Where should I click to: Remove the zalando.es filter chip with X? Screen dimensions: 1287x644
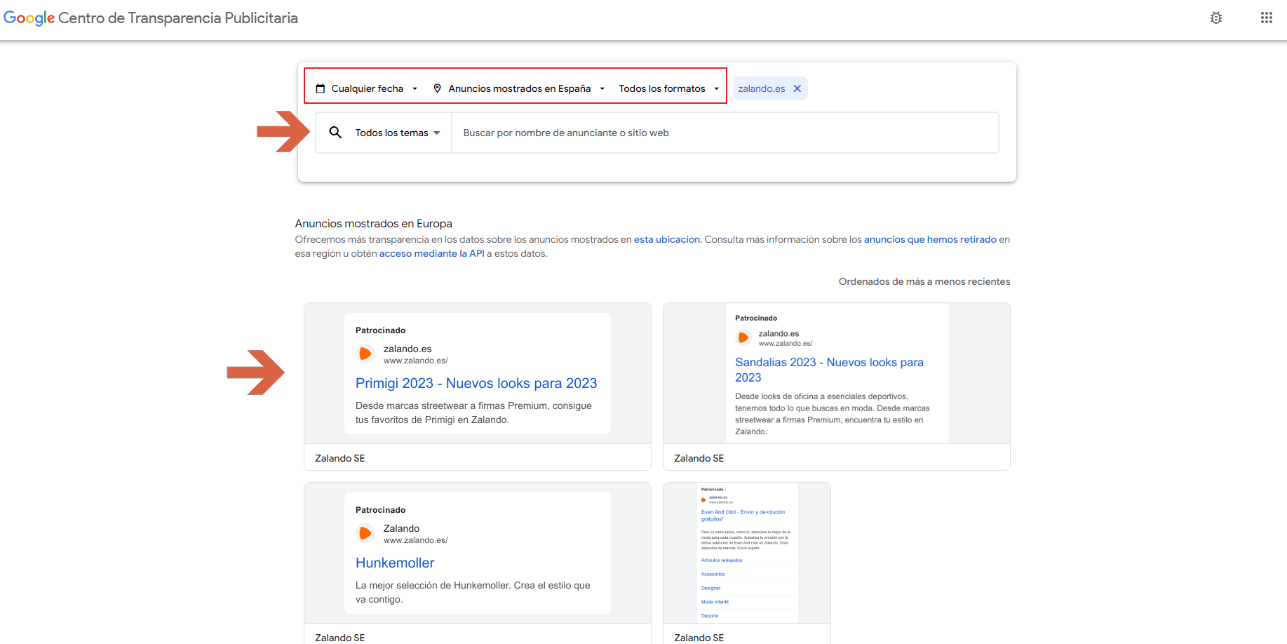(797, 88)
